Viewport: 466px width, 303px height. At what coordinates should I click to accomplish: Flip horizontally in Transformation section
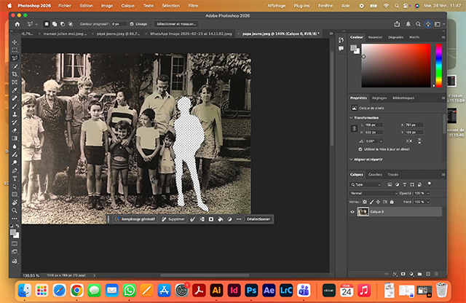click(409, 141)
